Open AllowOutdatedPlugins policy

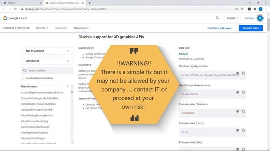click(x=33, y=138)
